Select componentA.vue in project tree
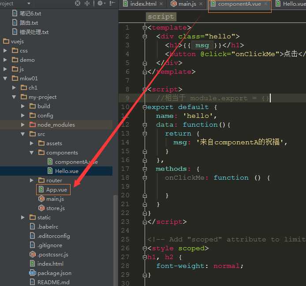 (76, 162)
